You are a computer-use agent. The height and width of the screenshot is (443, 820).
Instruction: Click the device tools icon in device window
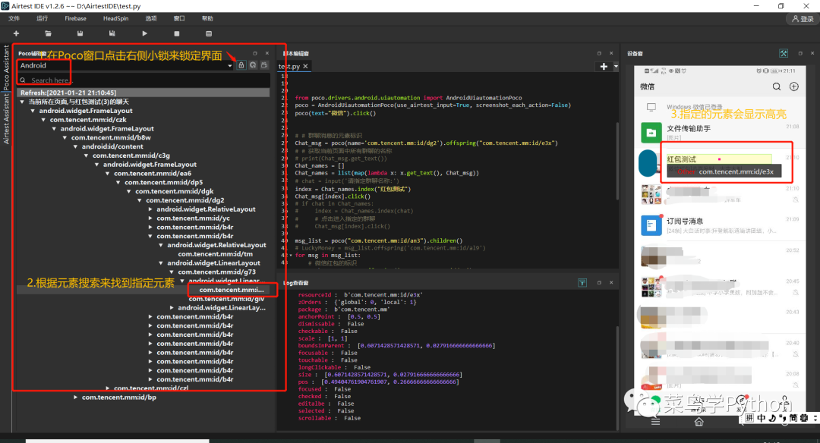point(784,53)
